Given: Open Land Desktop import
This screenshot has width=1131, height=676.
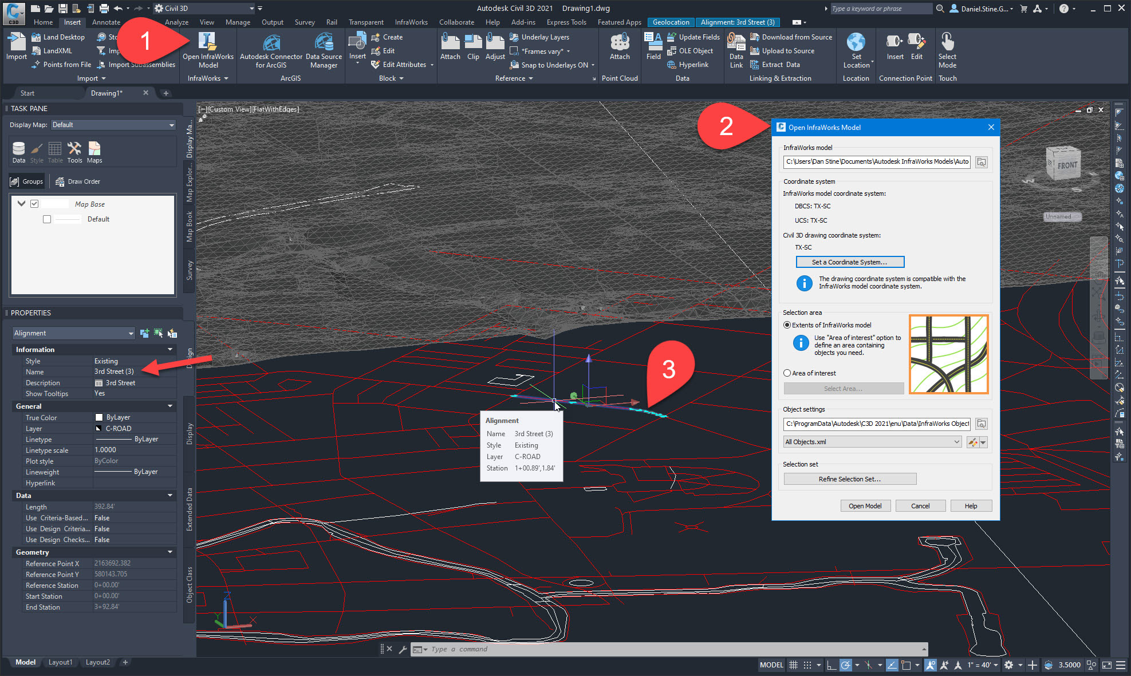Looking at the screenshot, I should 58,37.
